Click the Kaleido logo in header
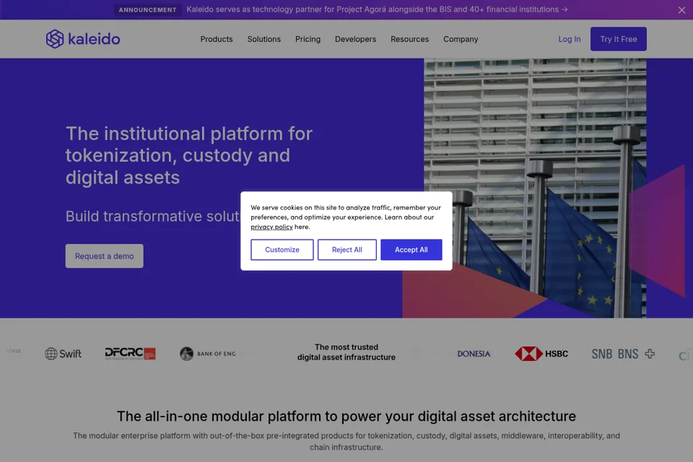The image size is (693, 462). 83,39
